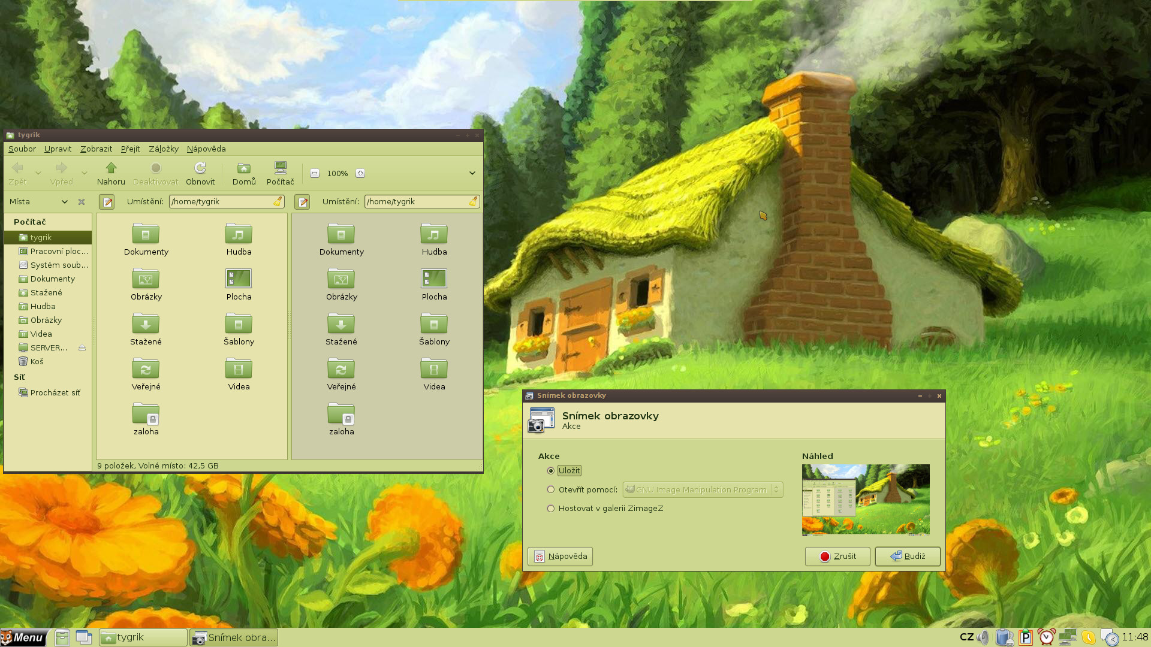Image resolution: width=1151 pixels, height=647 pixels.
Task: Toggle the right pane location edit pencil icon
Action: click(x=302, y=202)
